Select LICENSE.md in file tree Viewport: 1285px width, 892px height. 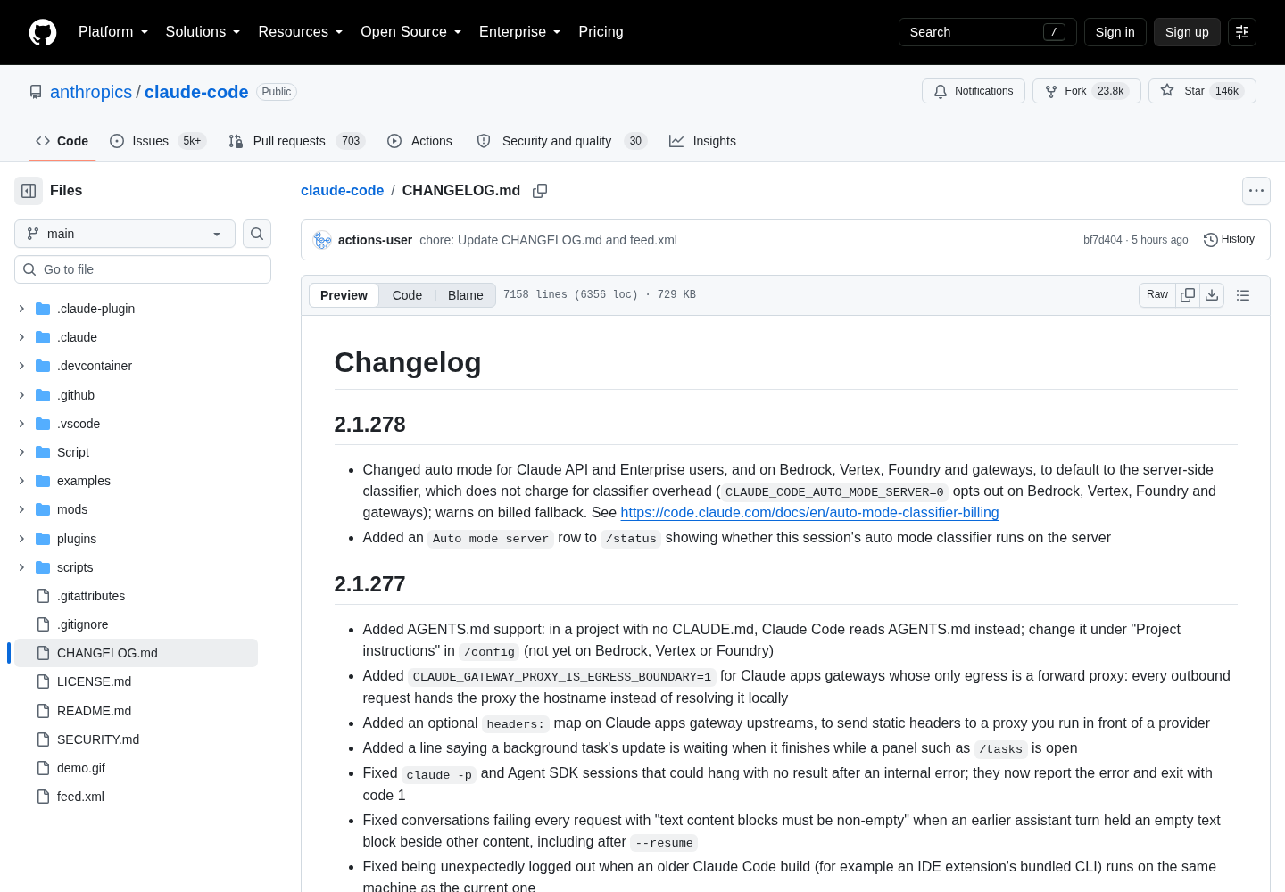click(x=94, y=681)
